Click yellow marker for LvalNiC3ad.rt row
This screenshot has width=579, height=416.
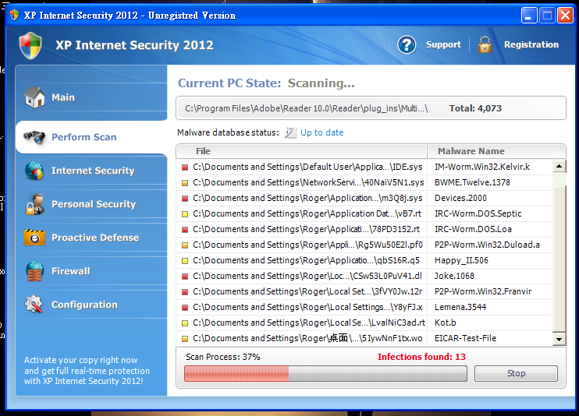185,323
